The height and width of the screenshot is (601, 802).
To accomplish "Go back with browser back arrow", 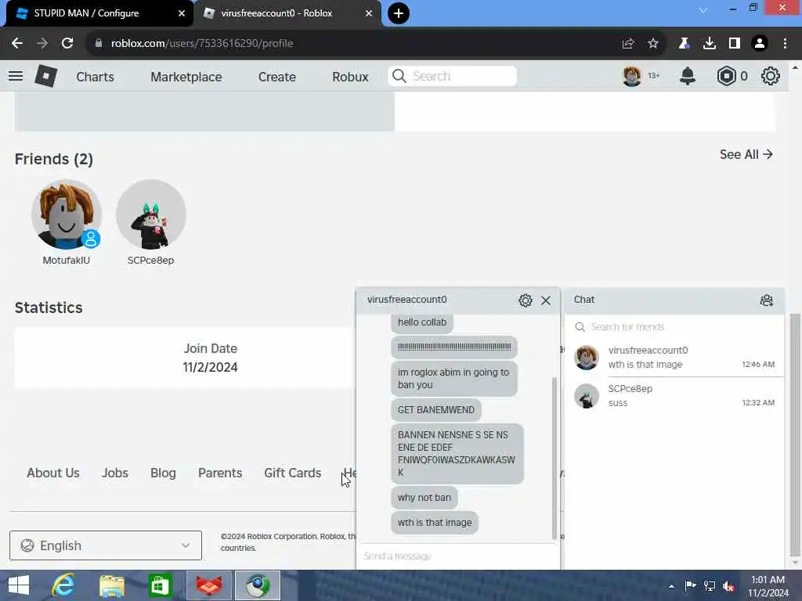I will coord(17,44).
